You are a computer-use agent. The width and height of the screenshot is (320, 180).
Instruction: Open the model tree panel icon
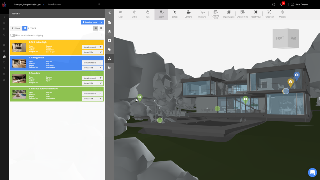pos(109,23)
